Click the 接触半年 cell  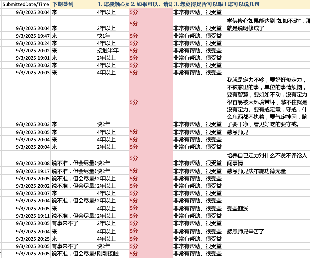(x=112, y=51)
